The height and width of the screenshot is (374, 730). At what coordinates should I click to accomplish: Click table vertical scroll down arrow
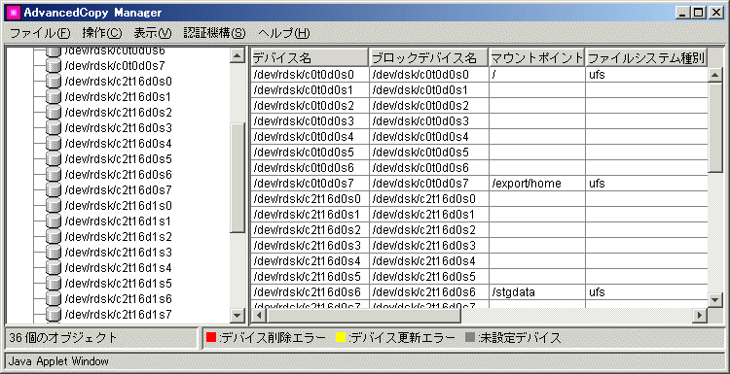point(714,299)
